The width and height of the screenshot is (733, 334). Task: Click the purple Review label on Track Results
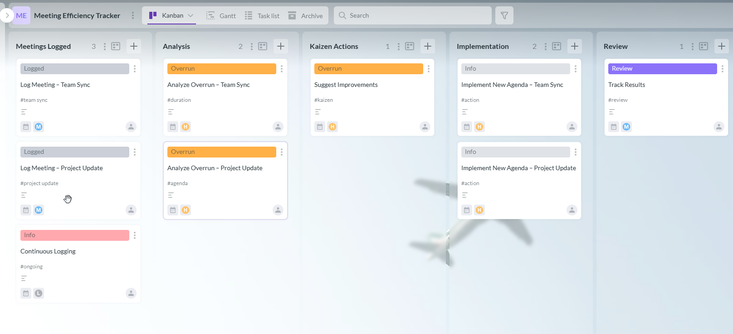[663, 69]
